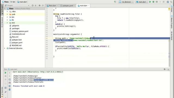Image resolution: width=174 pixels, height=98 pixels.
Task: Open Project view mode dropdown arrow
Action: (29, 5)
